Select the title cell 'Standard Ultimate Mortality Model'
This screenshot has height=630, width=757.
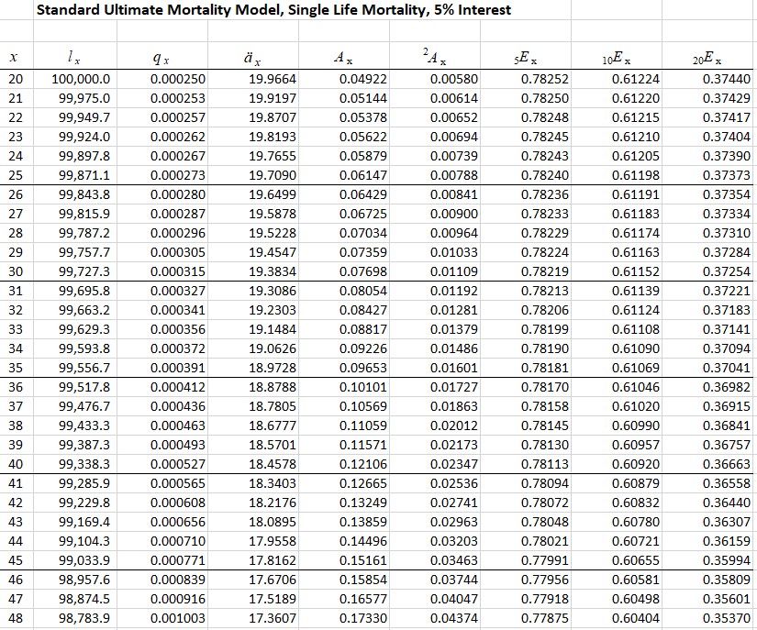273,10
